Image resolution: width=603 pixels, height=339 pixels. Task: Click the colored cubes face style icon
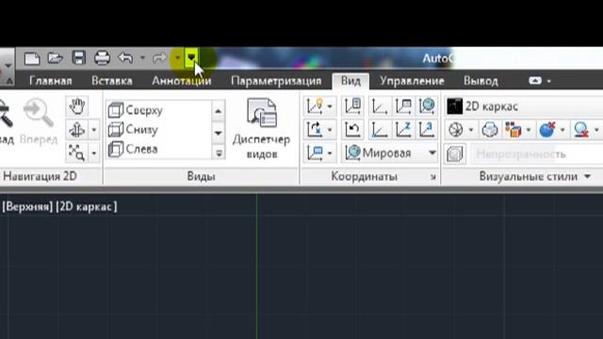coord(513,130)
